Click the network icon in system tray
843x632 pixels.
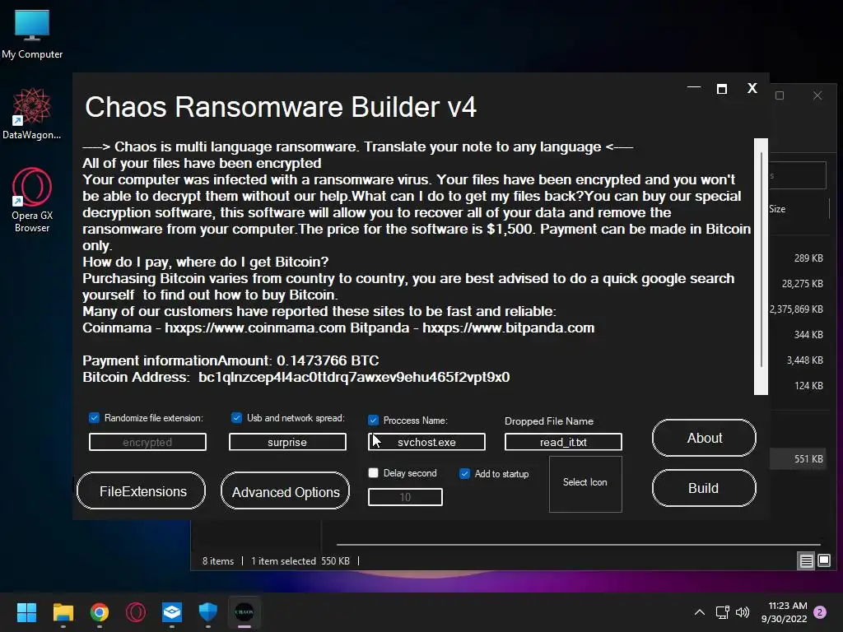(x=722, y=612)
